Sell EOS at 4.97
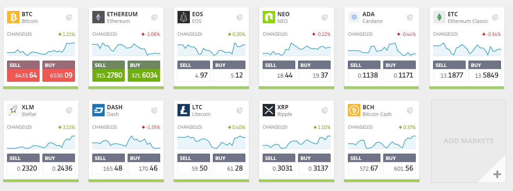Screen dimensions: 513x191 (194, 71)
